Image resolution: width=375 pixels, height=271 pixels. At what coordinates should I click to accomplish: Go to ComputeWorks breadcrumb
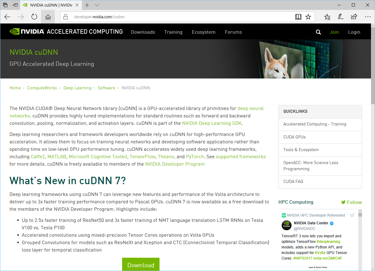coord(42,88)
